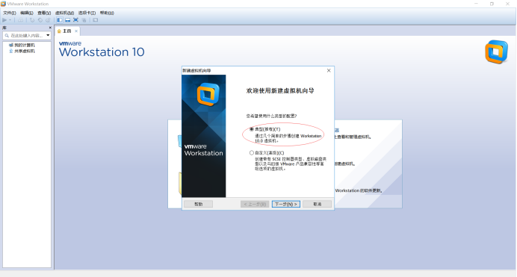
Task: Click the VMware logo in wizard banner
Action: (208, 95)
